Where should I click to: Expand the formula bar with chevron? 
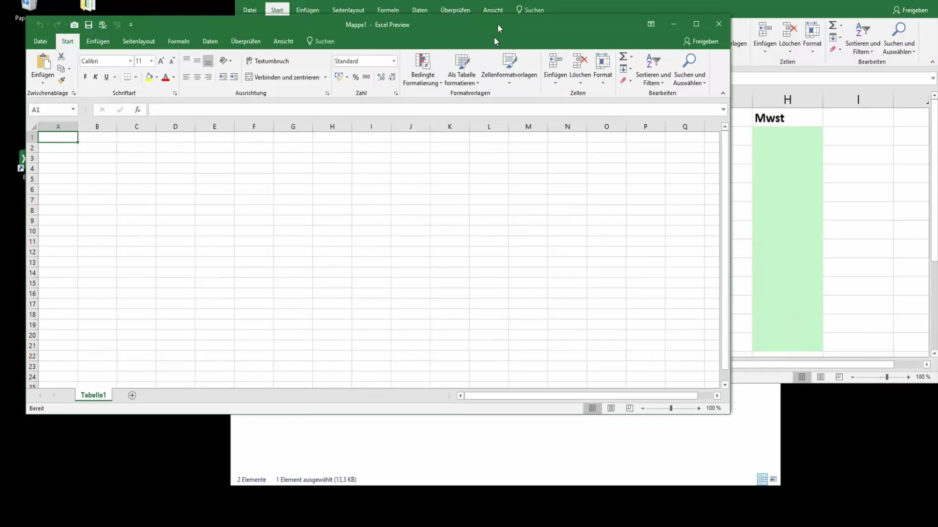pos(724,110)
